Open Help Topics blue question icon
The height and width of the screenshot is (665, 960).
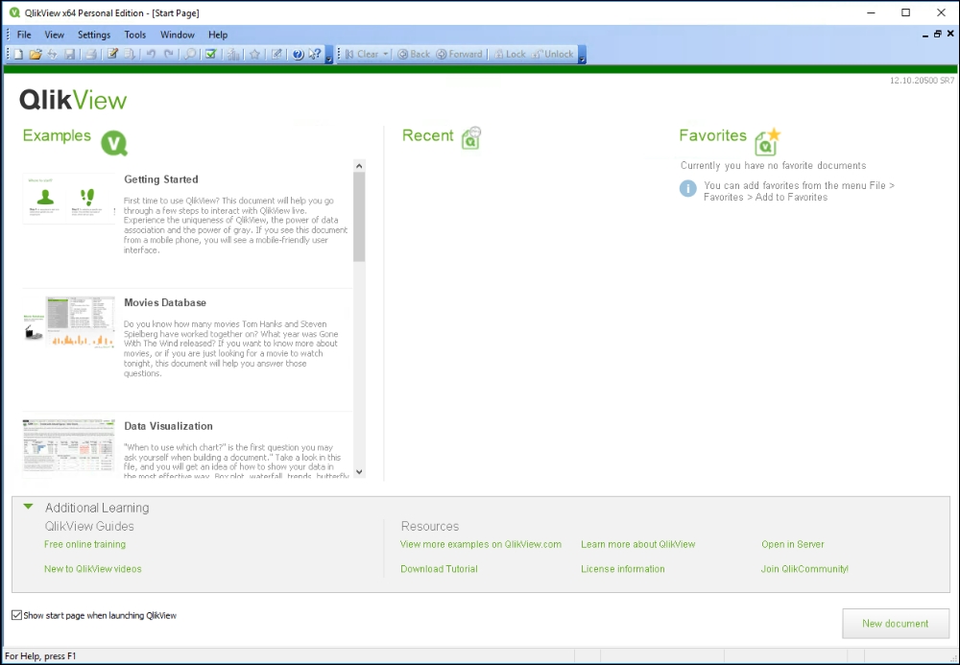click(x=299, y=55)
